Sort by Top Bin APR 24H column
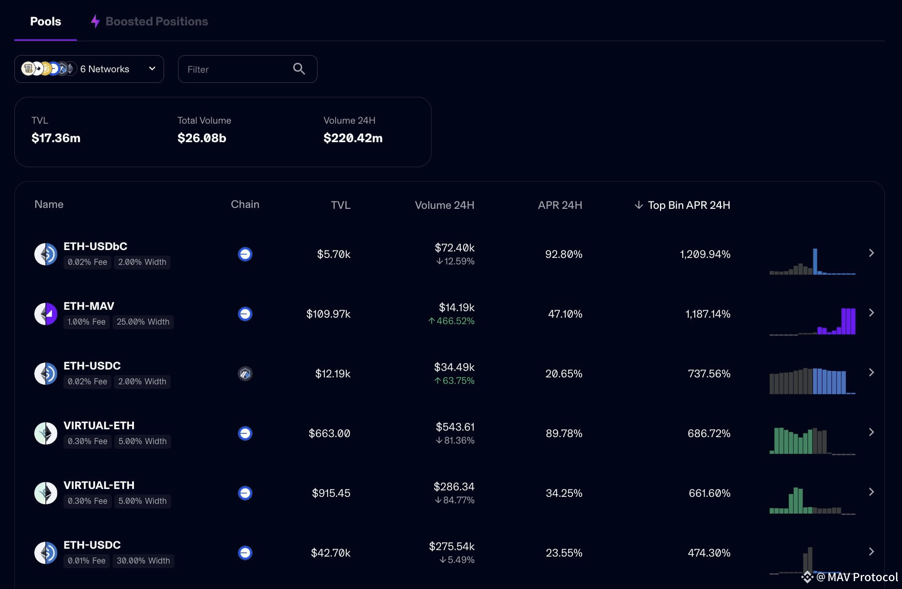Image resolution: width=902 pixels, height=589 pixels. (689, 205)
